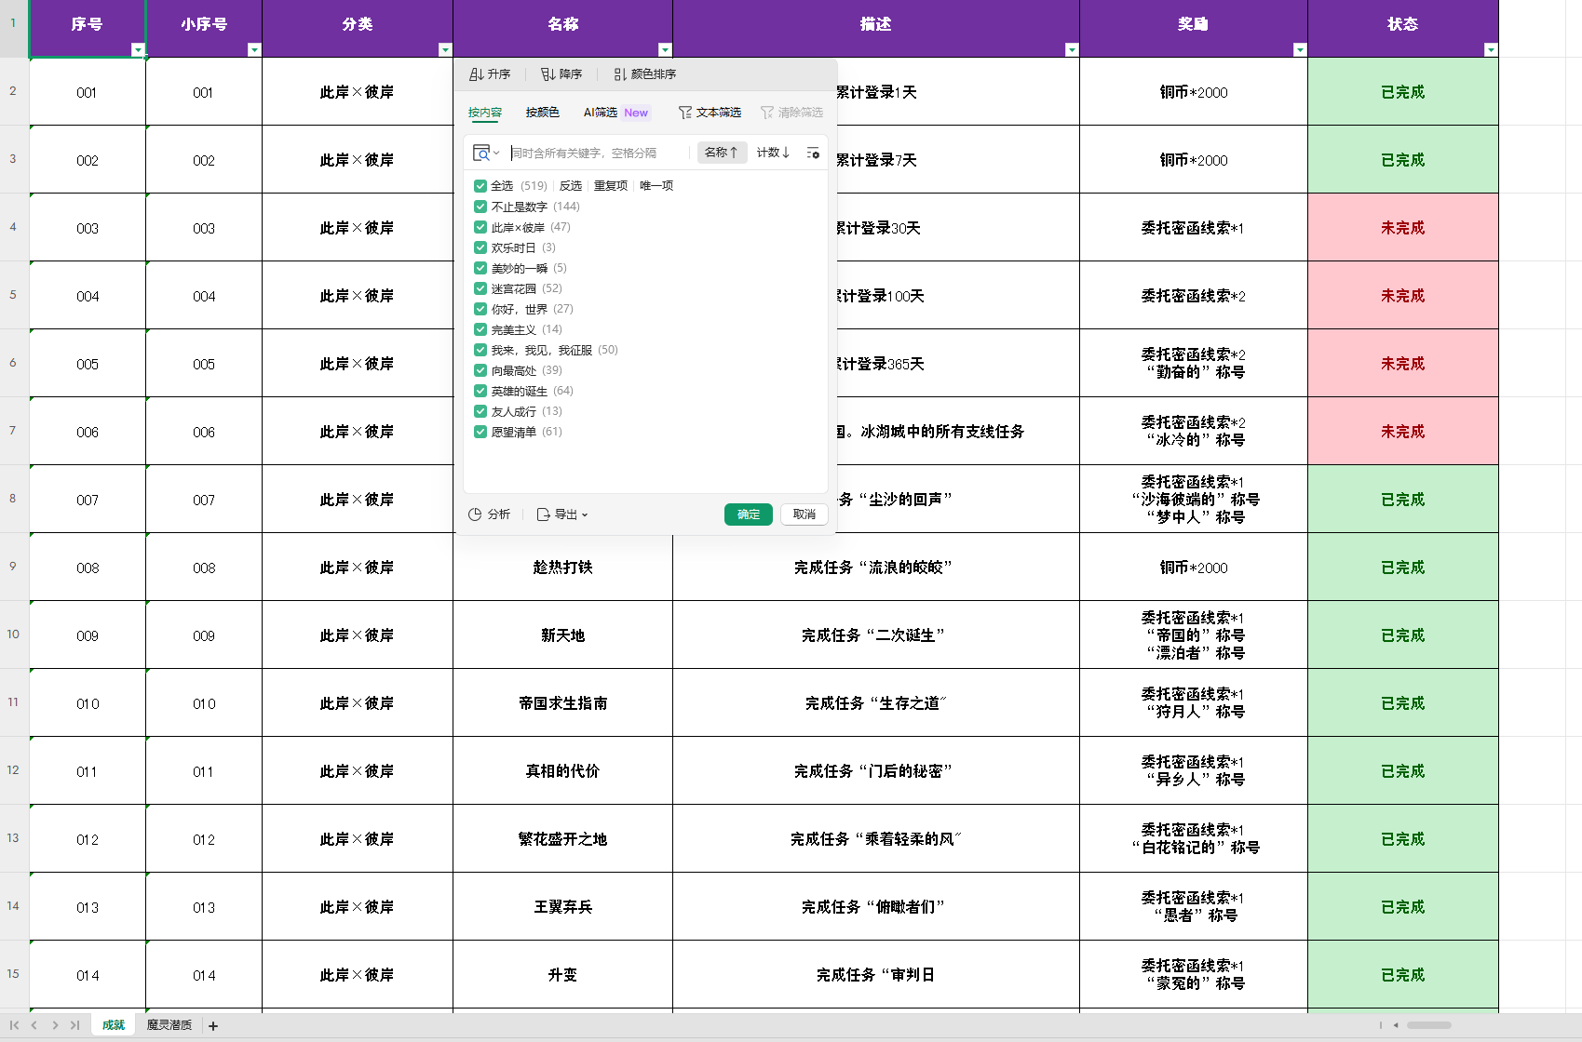This screenshot has width=1582, height=1042.
Task: Click the 颜色排序 color sort icon
Action: coord(620,74)
